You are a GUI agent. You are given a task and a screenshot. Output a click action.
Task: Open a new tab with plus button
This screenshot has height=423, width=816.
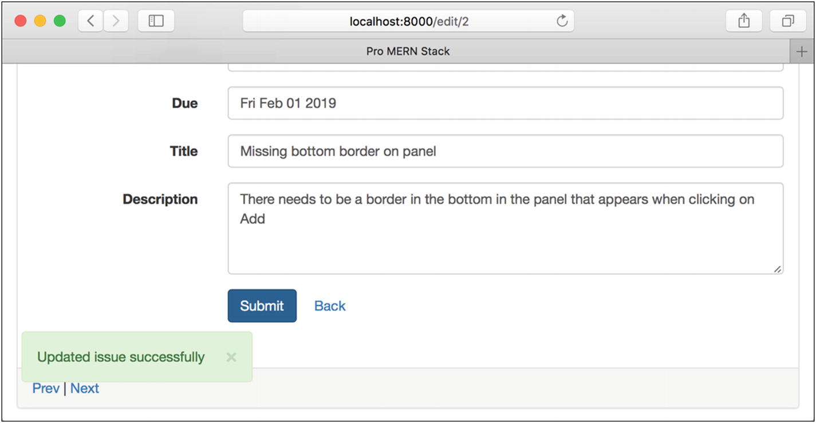tap(802, 52)
